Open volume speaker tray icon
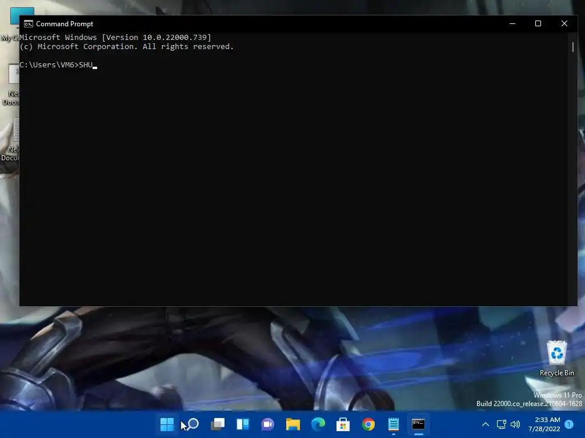585x438 pixels. (x=515, y=424)
